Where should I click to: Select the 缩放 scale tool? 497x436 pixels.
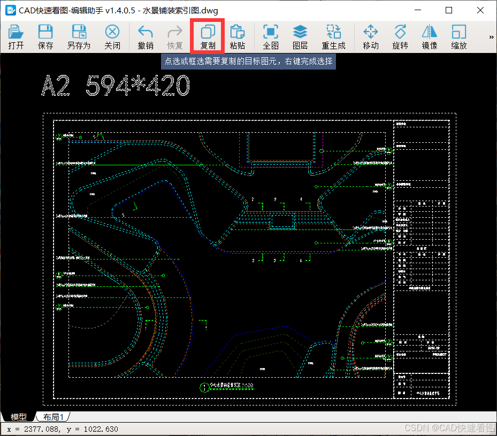(459, 37)
